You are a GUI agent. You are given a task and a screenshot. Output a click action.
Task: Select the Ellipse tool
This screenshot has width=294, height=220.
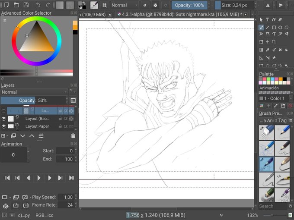tap(280, 28)
